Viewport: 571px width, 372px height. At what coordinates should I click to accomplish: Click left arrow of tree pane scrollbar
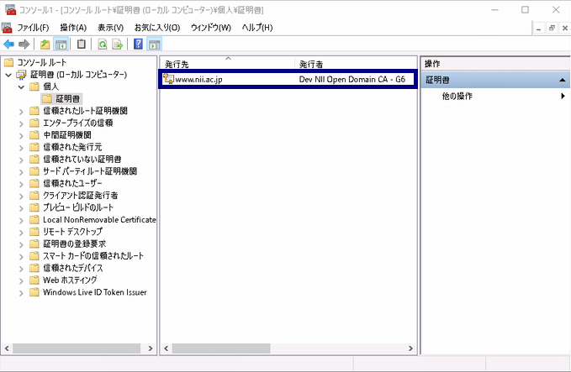pos(7,348)
